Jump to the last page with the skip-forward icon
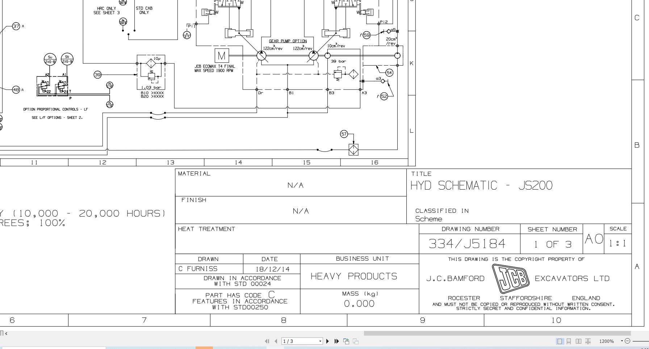 click(337, 341)
